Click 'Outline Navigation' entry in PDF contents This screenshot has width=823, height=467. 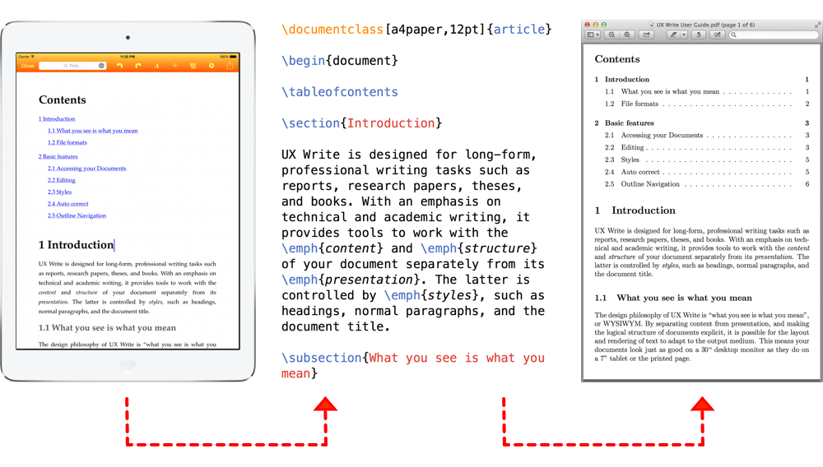[x=650, y=184]
